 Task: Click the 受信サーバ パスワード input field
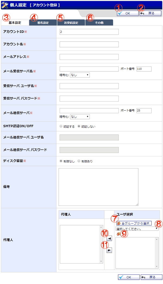tap(89, 99)
